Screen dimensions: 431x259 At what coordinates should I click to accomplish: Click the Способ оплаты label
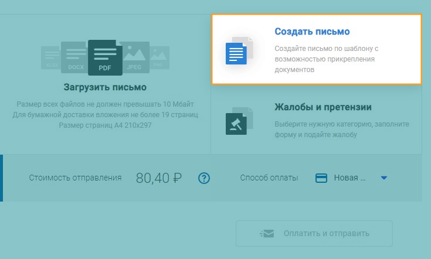[269, 178]
